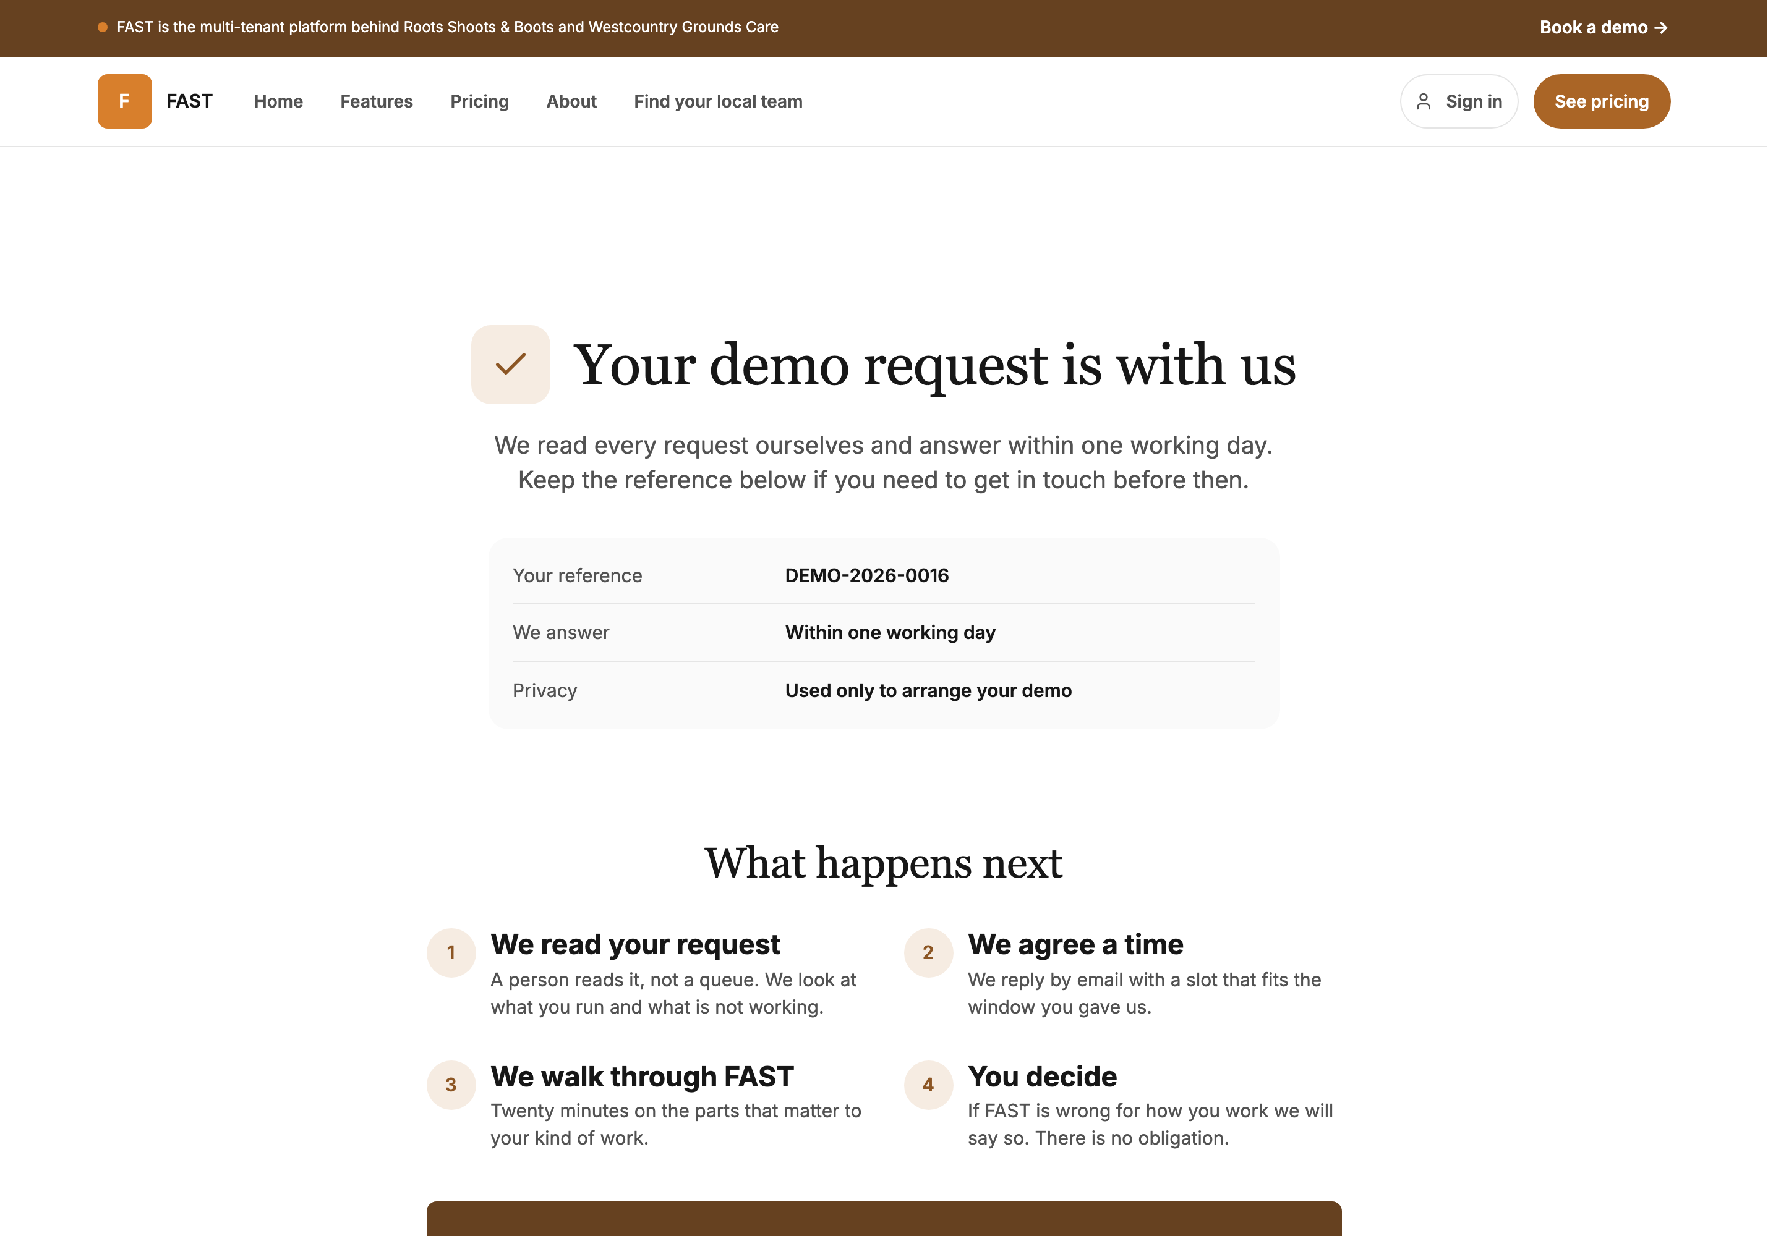Click the text Within one working day

(x=890, y=633)
